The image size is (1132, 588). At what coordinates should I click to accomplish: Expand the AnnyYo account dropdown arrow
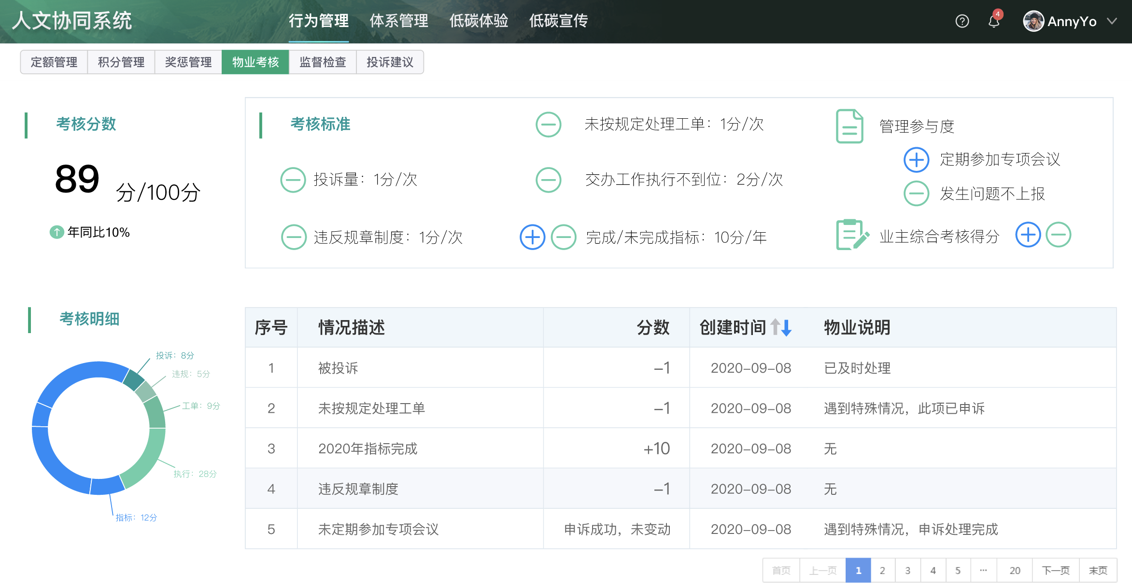(x=1112, y=21)
